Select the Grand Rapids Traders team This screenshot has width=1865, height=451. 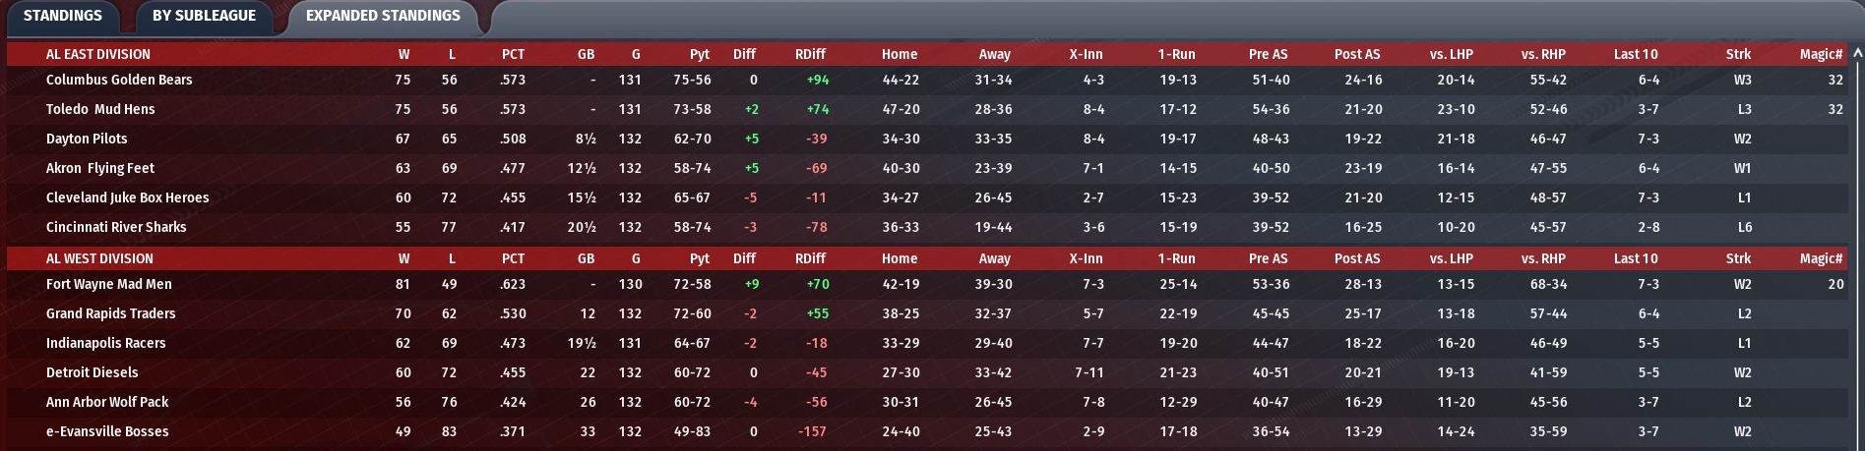click(x=110, y=313)
